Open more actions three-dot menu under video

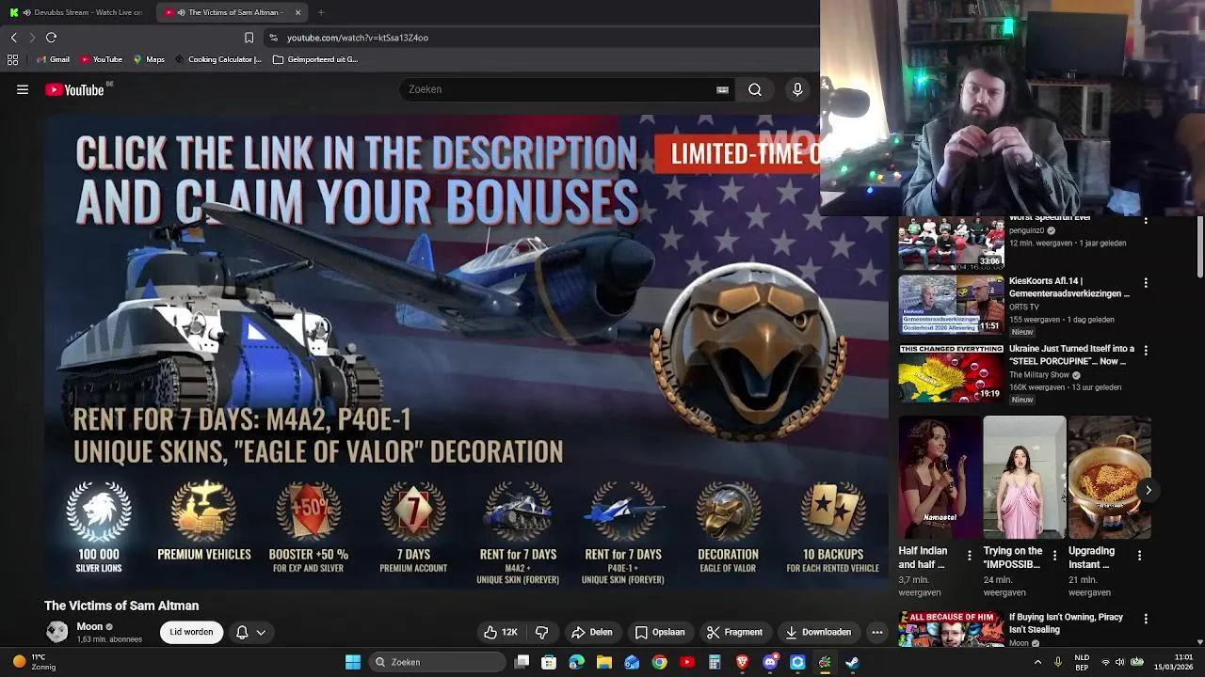877,632
